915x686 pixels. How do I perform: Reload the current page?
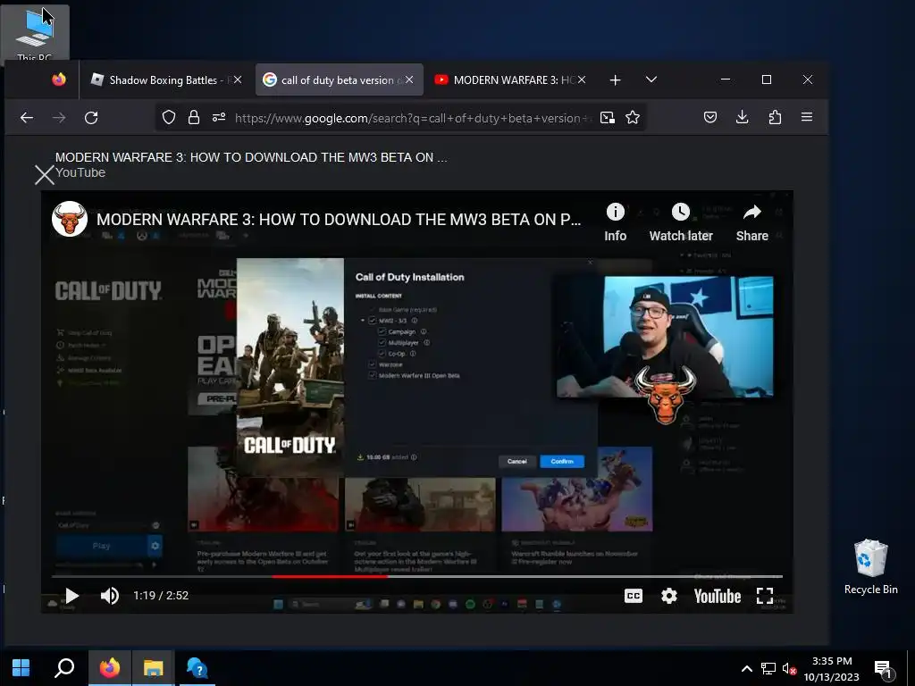click(x=91, y=118)
